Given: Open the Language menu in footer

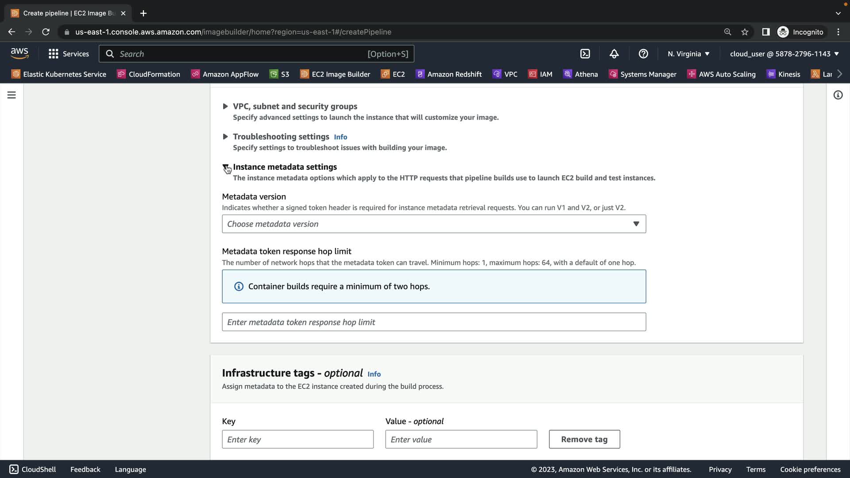Looking at the screenshot, I should click(130, 469).
